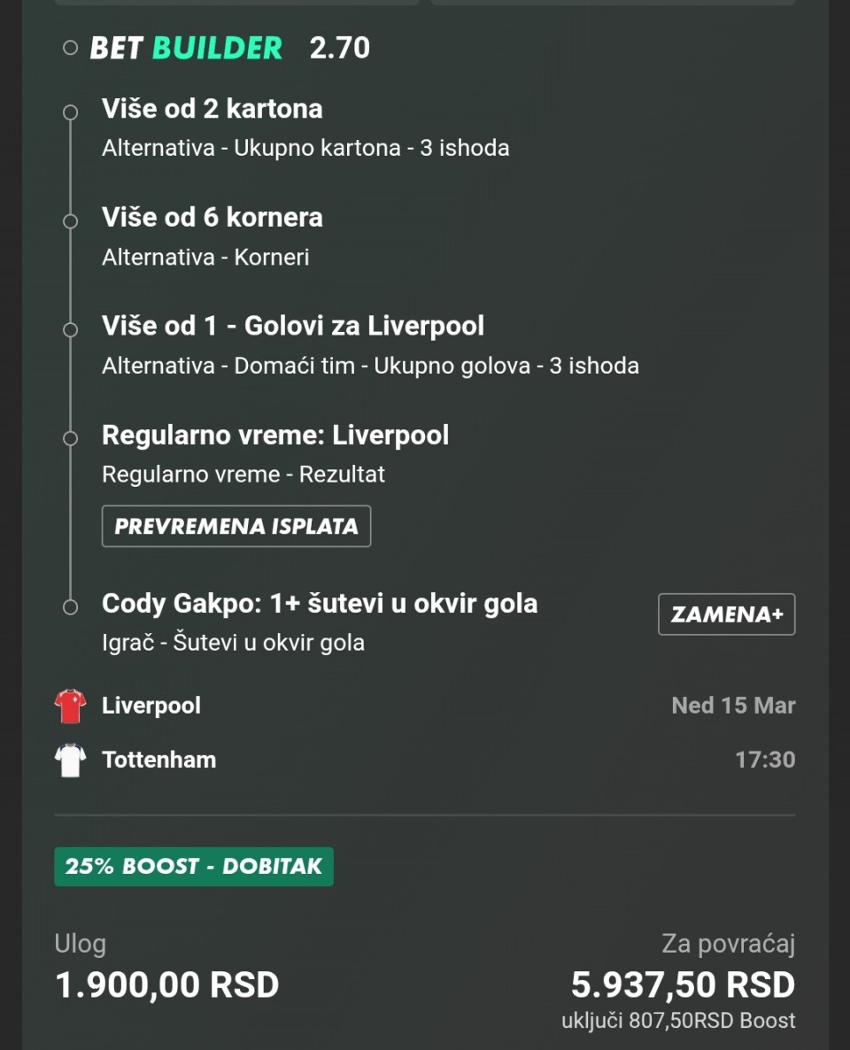Open the Bet Builder heading
Screen dimensions: 850x1050
click(186, 48)
